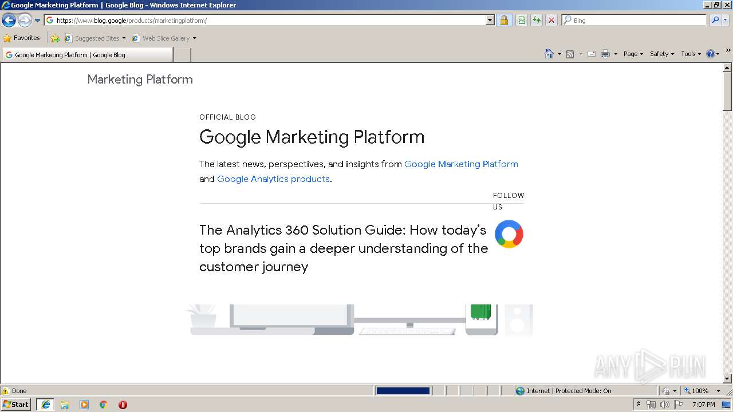Click the Action Center flag icon

click(x=679, y=405)
